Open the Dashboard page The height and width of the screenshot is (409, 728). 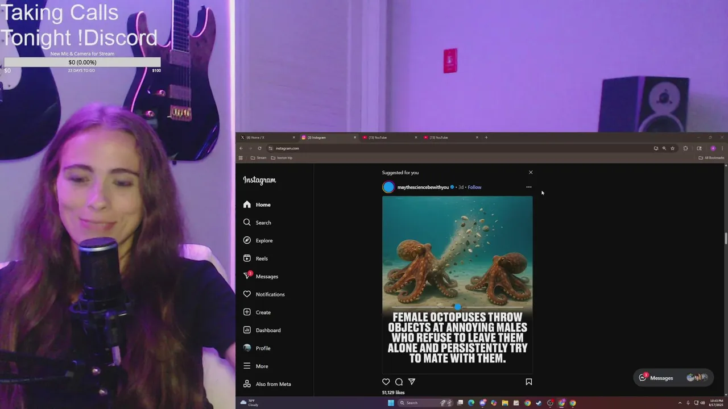262,330
